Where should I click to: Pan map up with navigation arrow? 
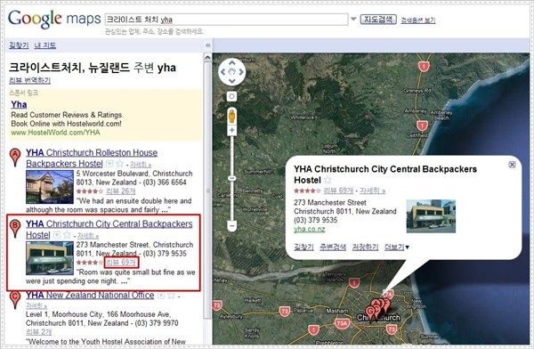(x=232, y=62)
